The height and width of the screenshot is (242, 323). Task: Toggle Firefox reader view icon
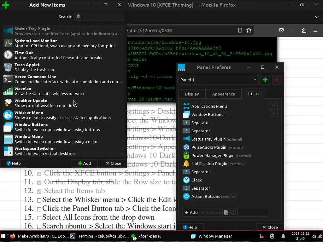(x=240, y=31)
